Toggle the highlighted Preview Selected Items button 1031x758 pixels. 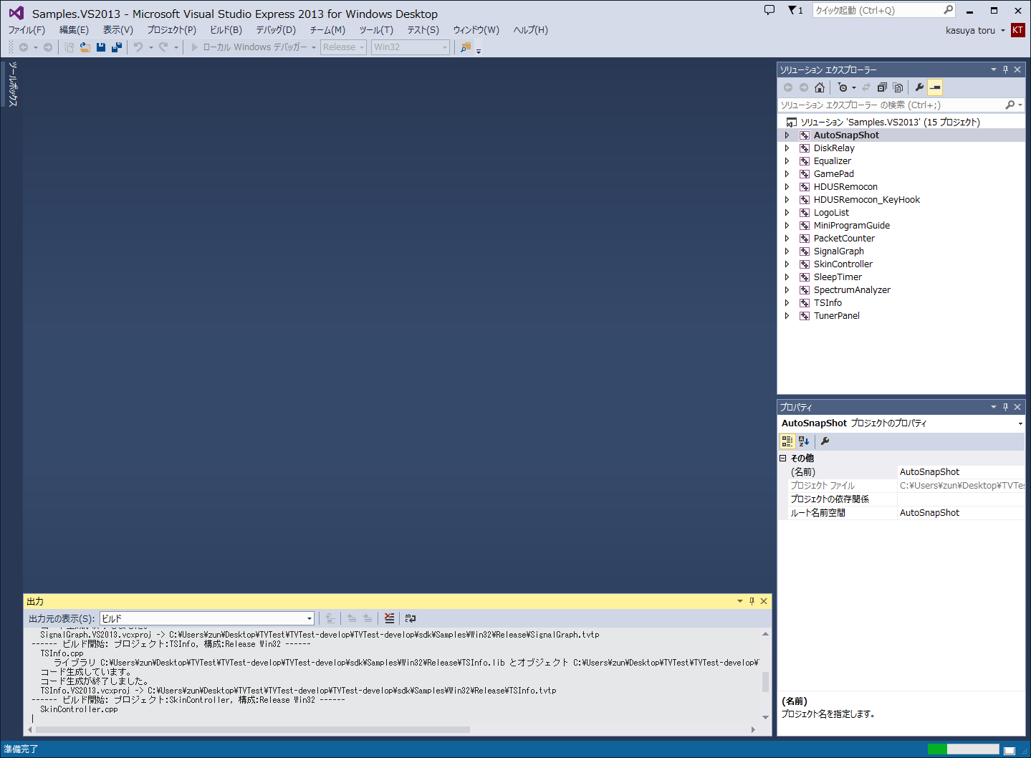(x=935, y=87)
